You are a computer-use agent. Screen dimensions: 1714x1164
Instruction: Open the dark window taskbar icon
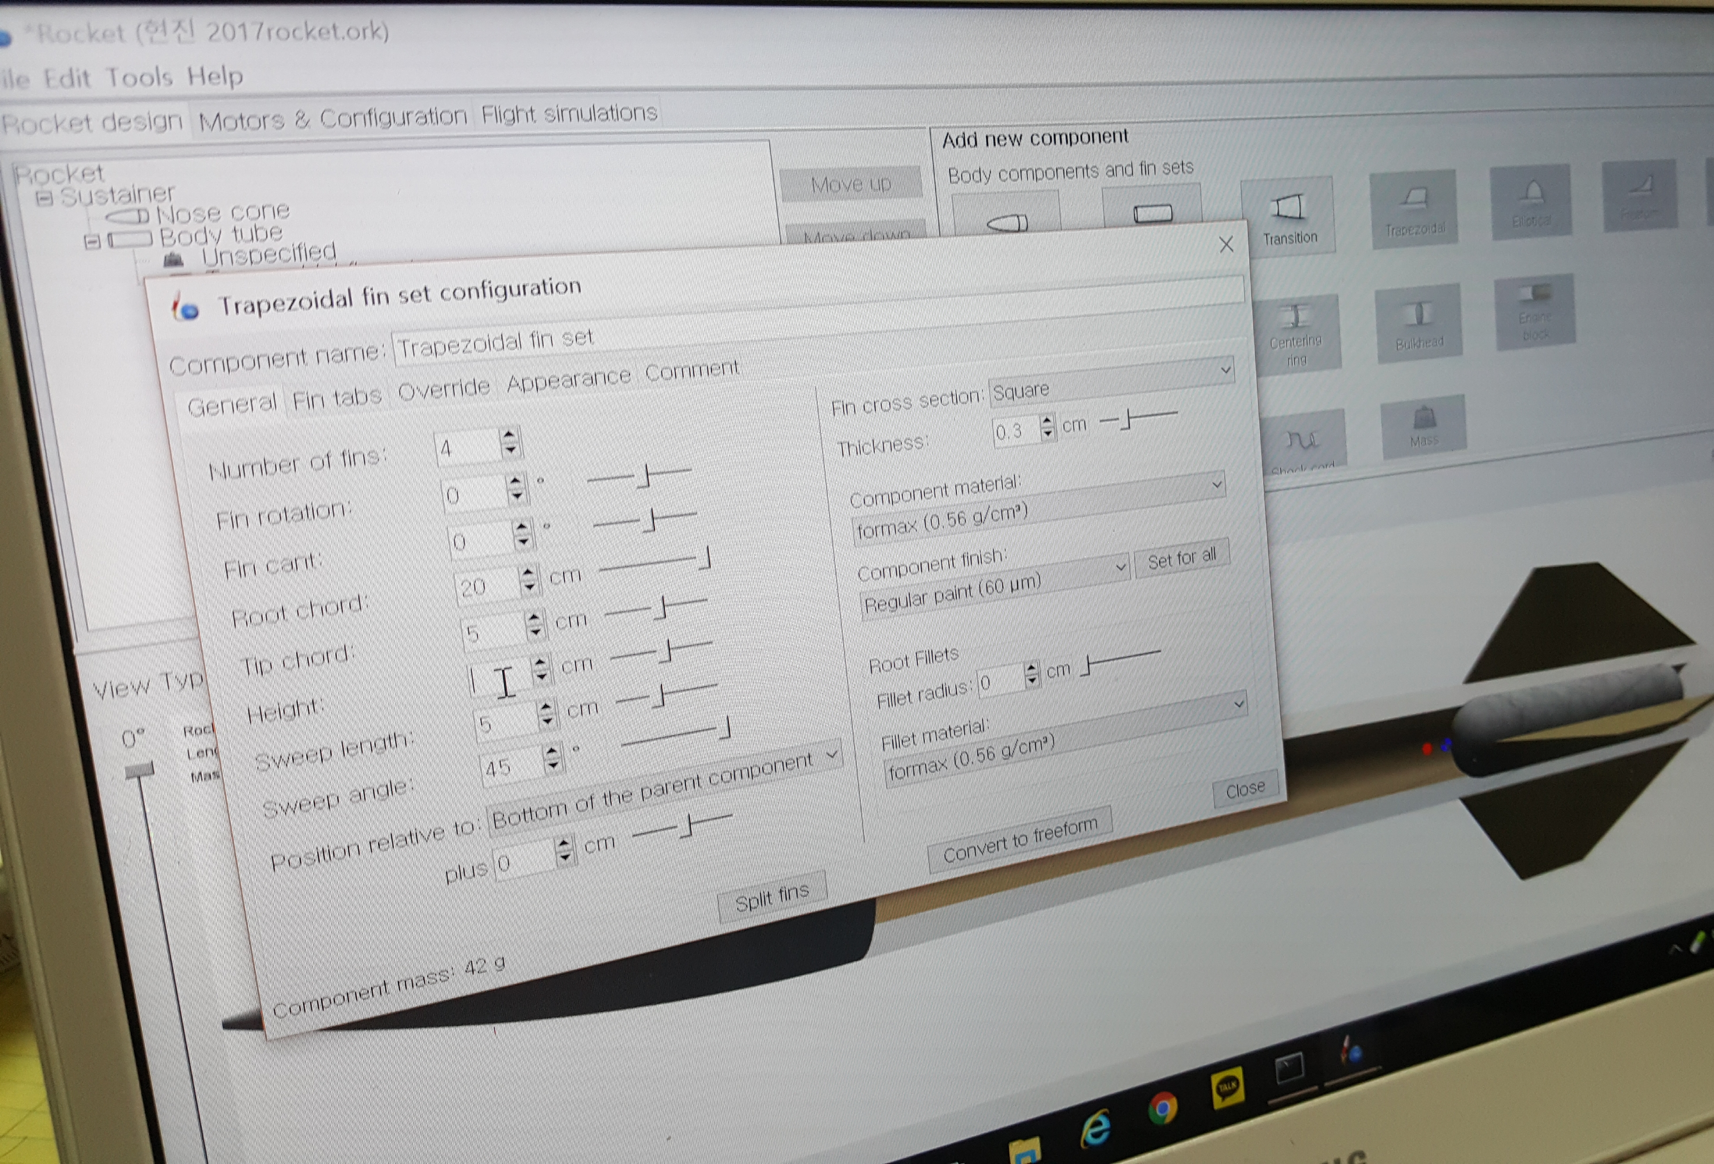tap(1289, 1069)
